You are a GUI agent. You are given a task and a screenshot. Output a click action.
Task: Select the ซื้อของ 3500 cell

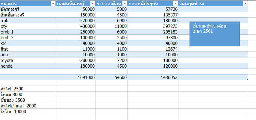28,100
